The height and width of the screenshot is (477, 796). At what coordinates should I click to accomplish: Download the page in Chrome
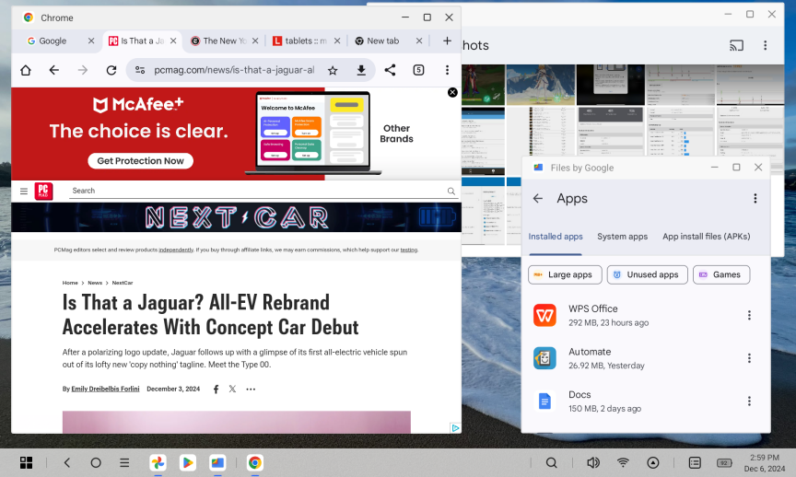(361, 70)
